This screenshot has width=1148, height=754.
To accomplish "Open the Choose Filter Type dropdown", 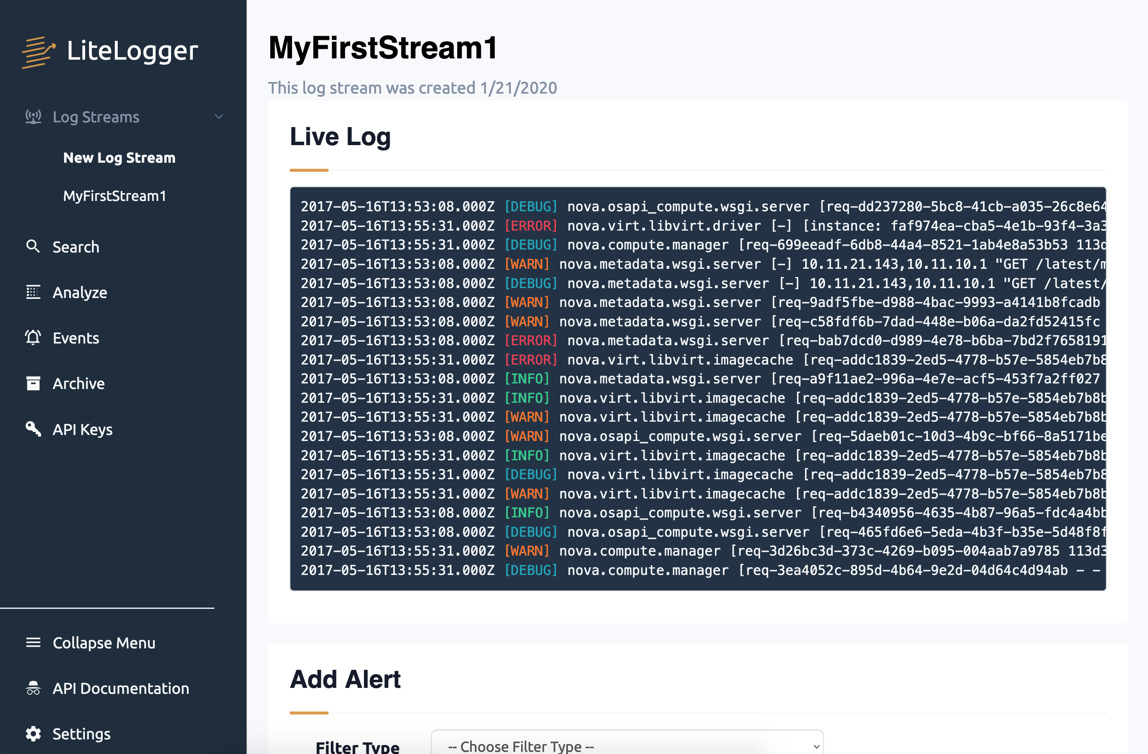I will [627, 745].
